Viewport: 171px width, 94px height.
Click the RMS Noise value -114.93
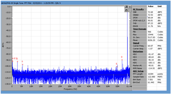(151, 68)
